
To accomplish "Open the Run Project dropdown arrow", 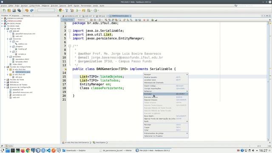I will (x=80, y=11).
